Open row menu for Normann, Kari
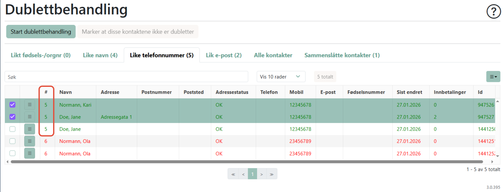The width and height of the screenshot is (503, 192). [29, 105]
